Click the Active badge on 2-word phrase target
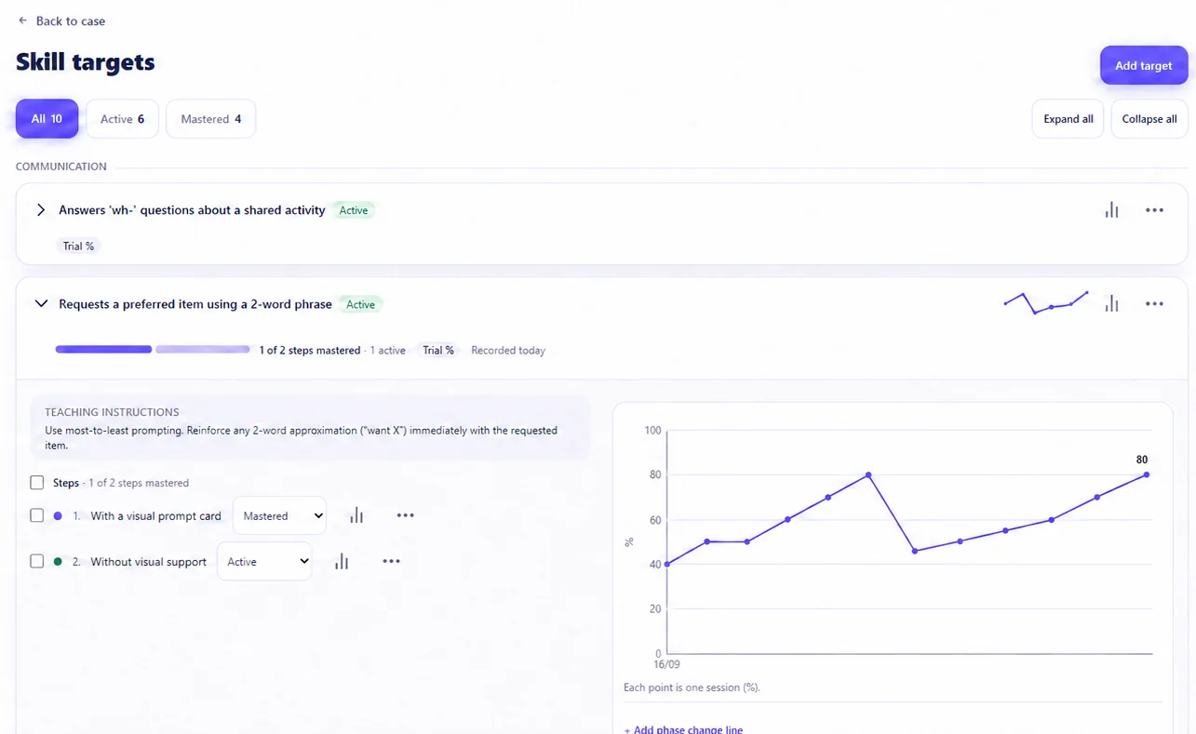This screenshot has height=734, width=1196. tap(360, 304)
